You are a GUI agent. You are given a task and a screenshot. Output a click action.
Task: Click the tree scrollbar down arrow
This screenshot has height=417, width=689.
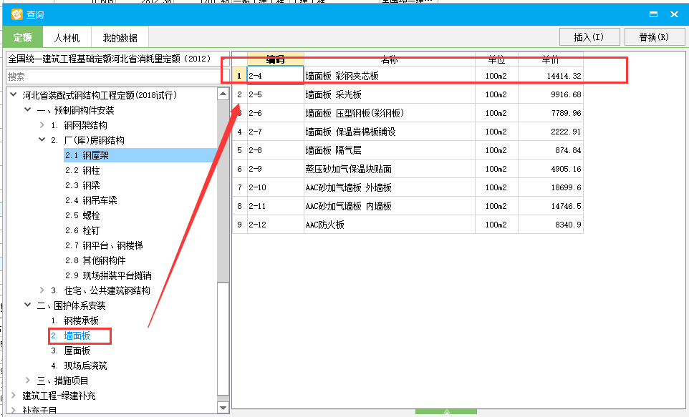tap(223, 408)
